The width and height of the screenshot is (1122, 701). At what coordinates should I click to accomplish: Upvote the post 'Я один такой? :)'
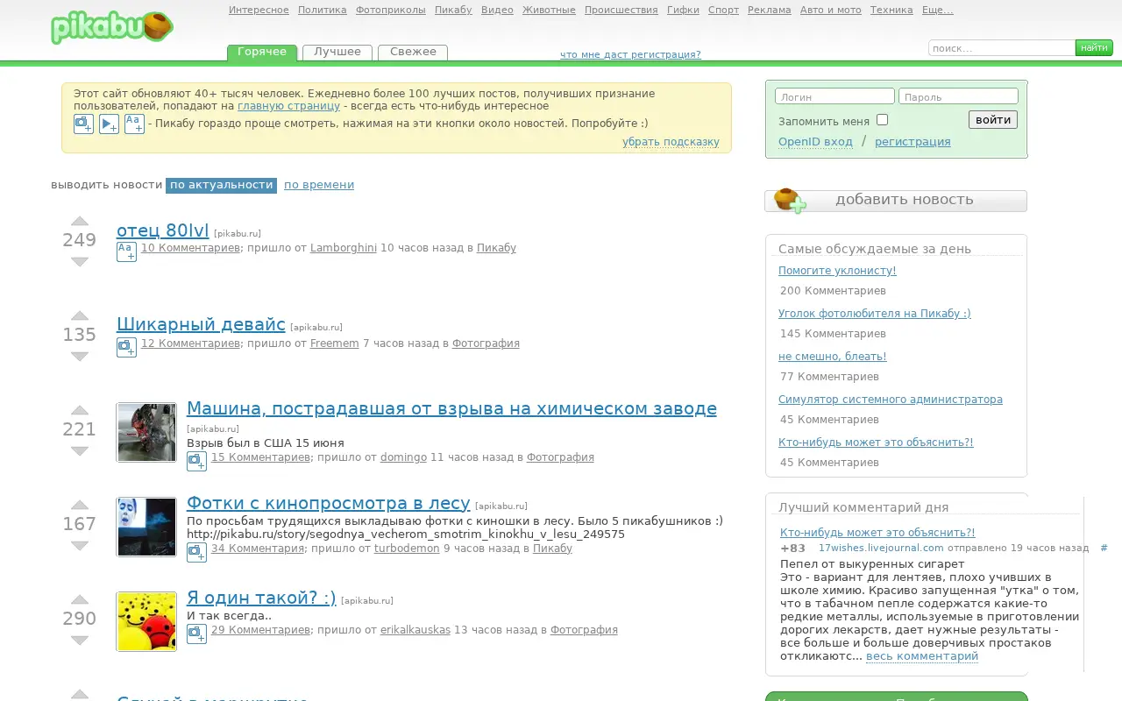point(80,599)
